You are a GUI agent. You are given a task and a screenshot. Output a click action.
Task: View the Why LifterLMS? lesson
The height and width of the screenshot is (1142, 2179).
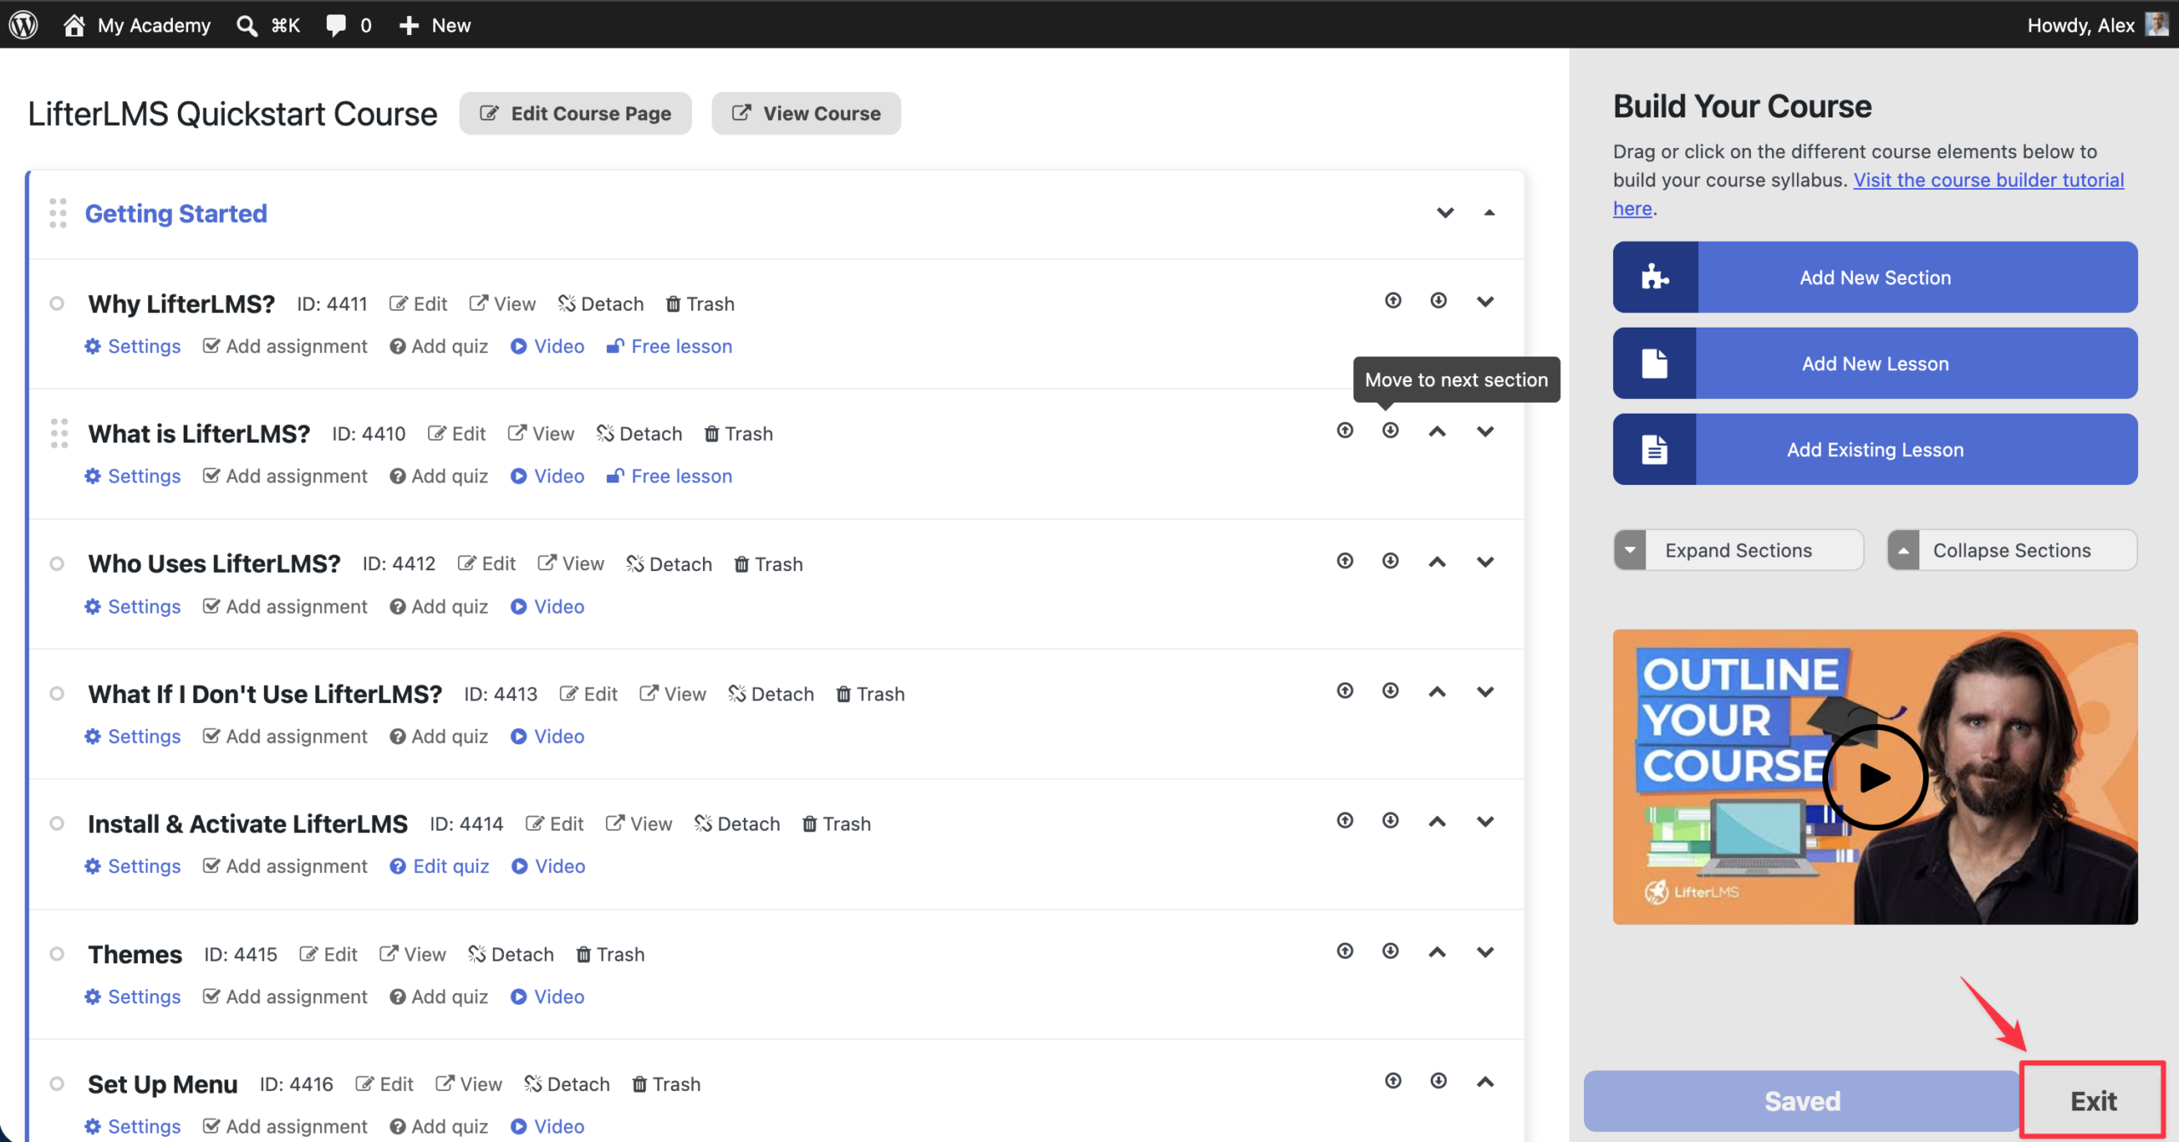coord(502,304)
